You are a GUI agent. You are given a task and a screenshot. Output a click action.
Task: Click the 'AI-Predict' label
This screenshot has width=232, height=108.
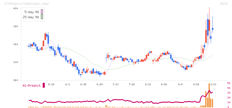pyautogui.click(x=32, y=86)
